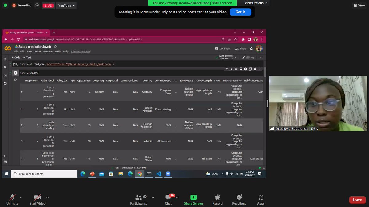Start Share Screen in Zoom
Image resolution: width=369 pixels, height=207 pixels.
point(193,200)
